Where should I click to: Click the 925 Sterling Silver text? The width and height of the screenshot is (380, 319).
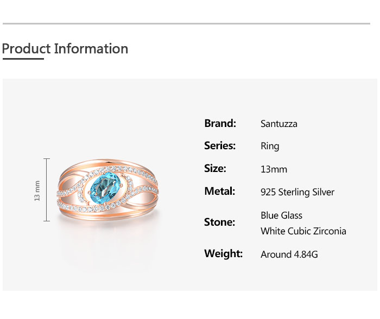(x=297, y=192)
